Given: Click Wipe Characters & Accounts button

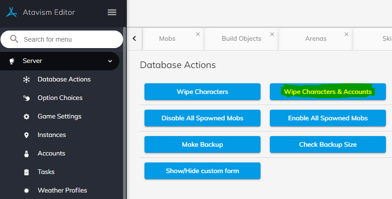Looking at the screenshot, I should 327,92.
